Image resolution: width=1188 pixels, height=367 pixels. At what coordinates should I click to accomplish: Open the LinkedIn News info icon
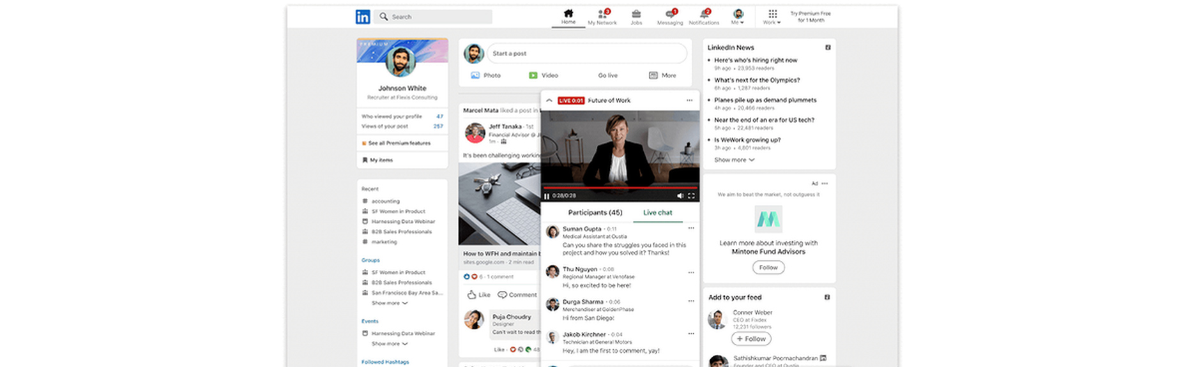click(828, 47)
